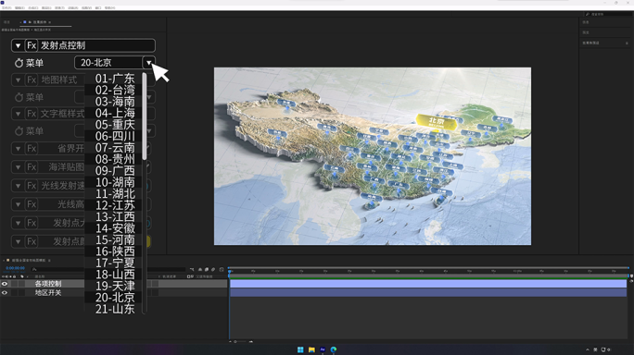The image size is (634, 355).
Task: Click the dropdown list scrollbar thumb
Action: coord(145,116)
